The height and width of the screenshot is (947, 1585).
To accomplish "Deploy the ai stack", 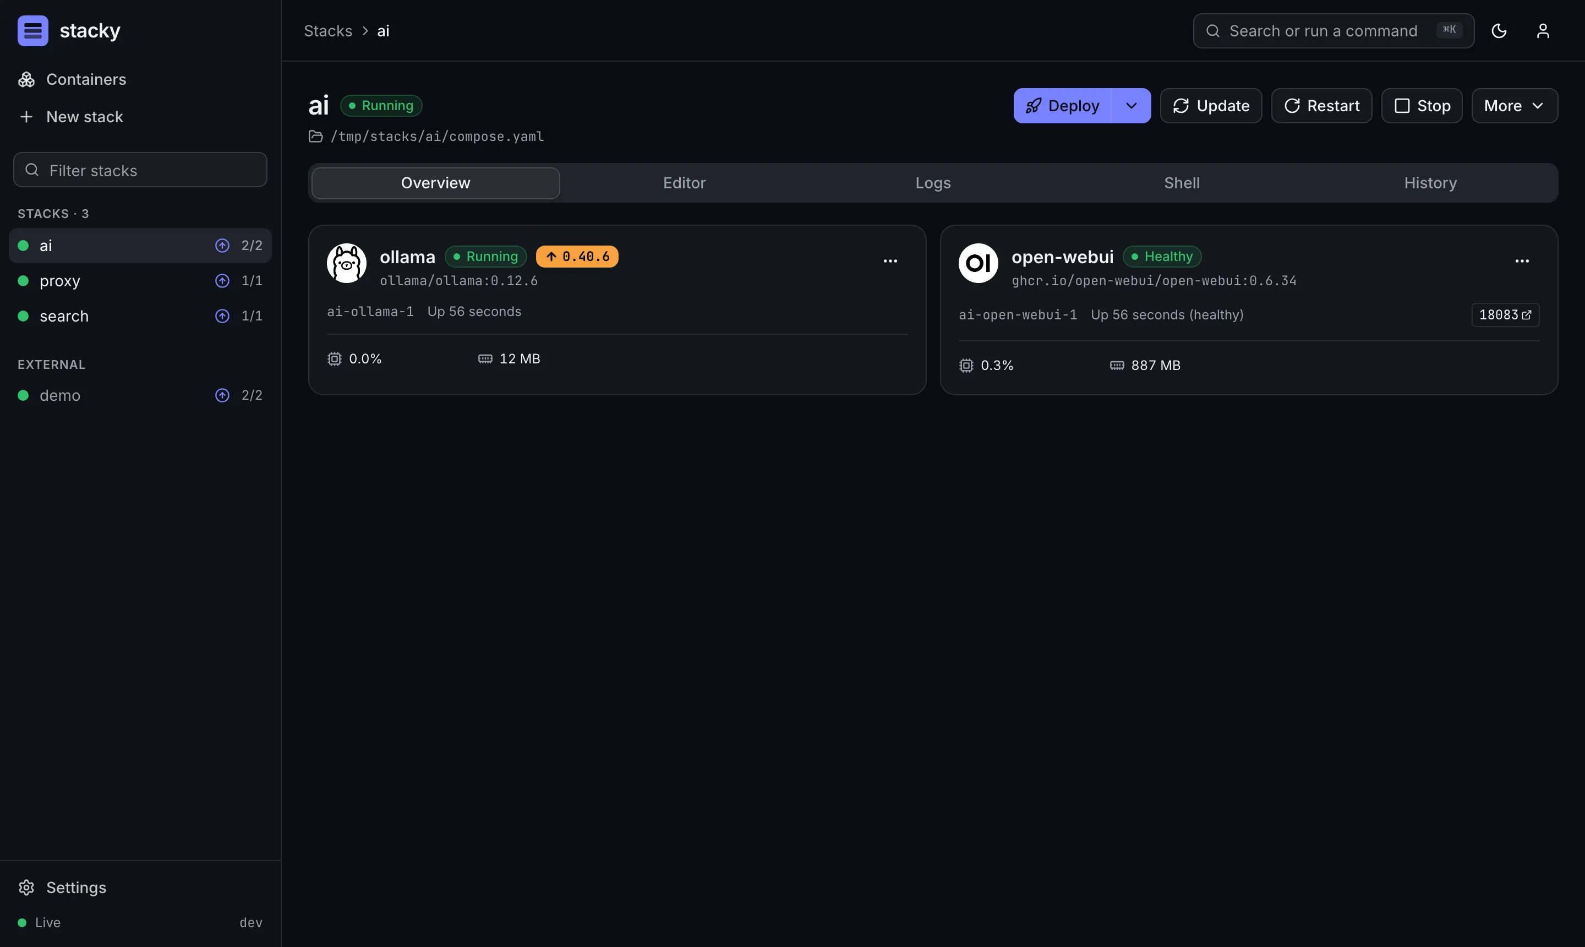I will point(1063,106).
